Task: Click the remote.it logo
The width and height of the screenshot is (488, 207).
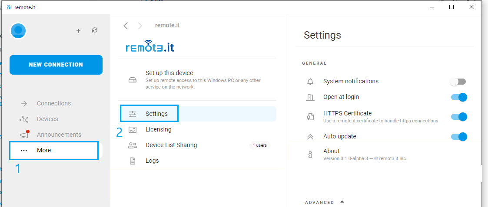Action: (149, 46)
